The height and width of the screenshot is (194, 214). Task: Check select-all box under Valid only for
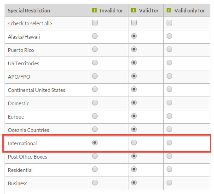[169, 23]
